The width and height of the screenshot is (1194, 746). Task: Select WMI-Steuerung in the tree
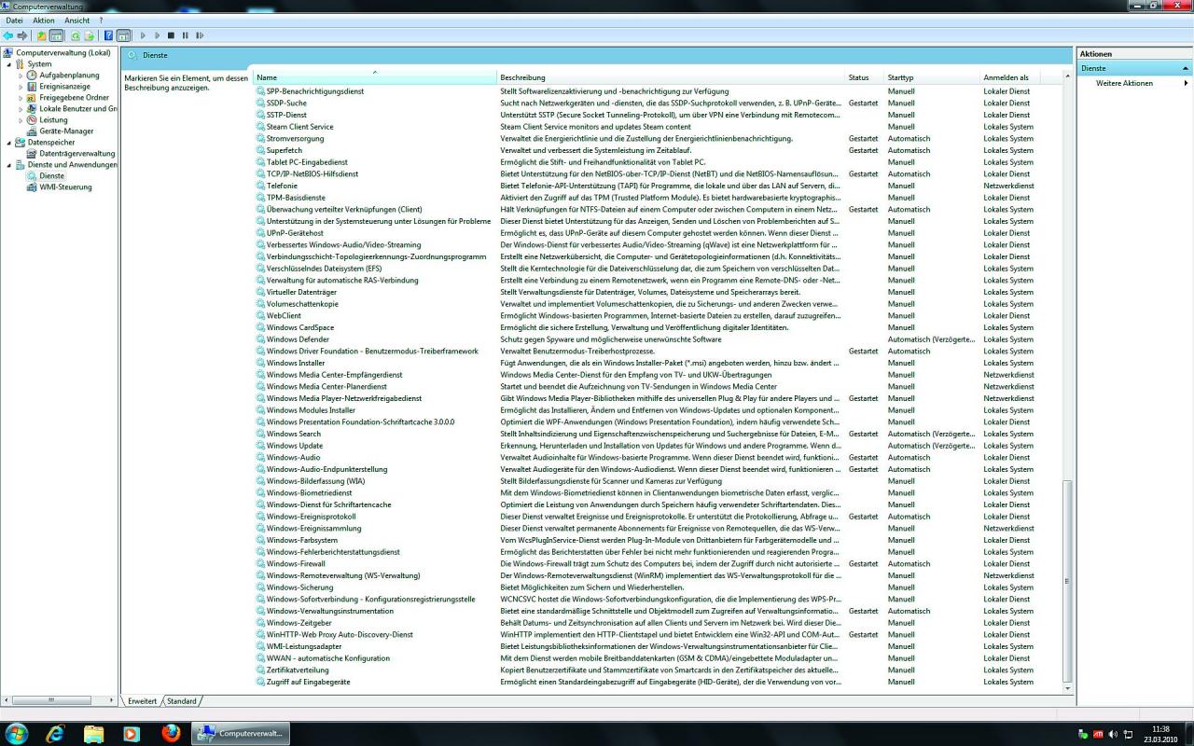(x=65, y=187)
